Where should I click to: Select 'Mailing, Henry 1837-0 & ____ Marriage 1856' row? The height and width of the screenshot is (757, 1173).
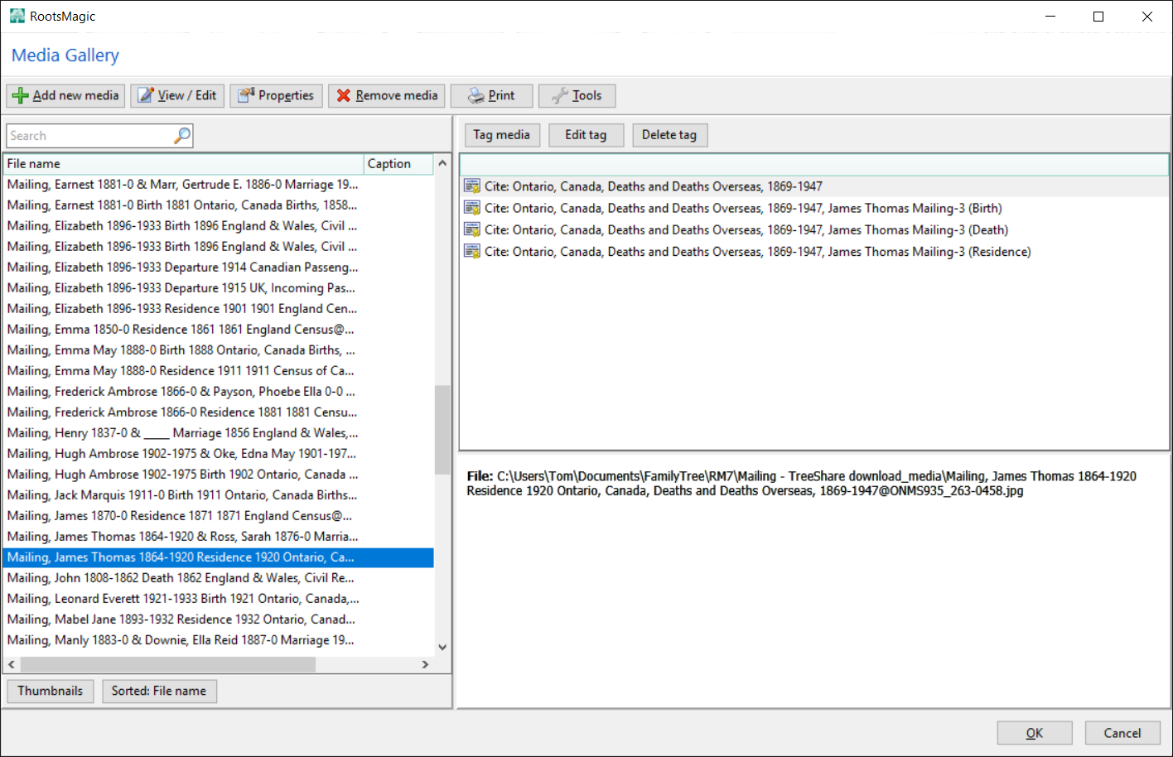218,433
